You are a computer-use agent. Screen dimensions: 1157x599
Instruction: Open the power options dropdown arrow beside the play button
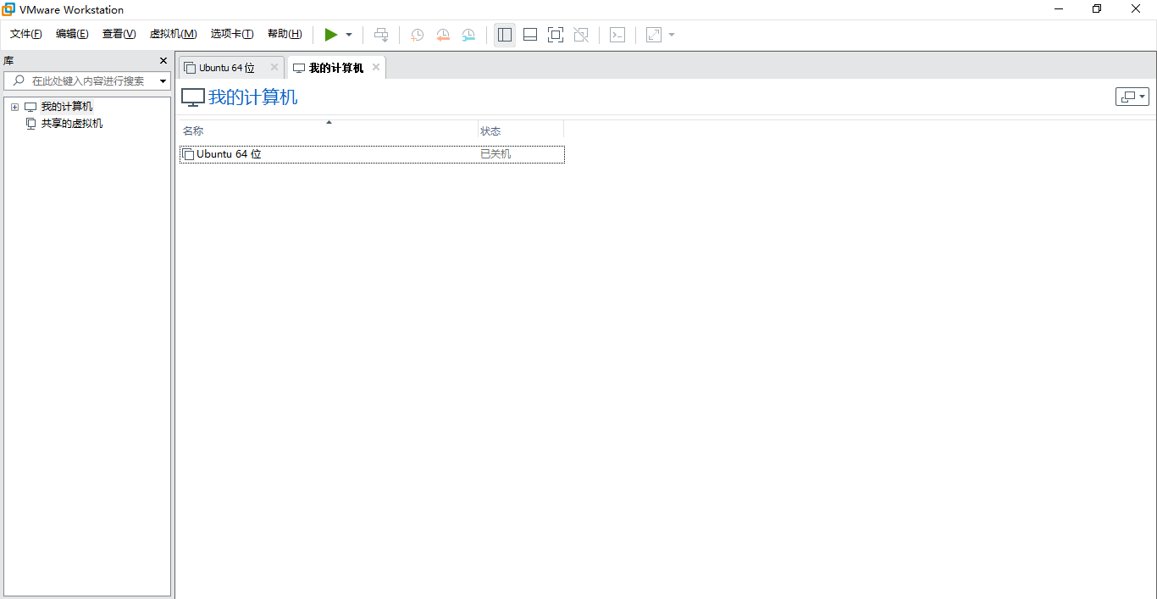(x=349, y=35)
